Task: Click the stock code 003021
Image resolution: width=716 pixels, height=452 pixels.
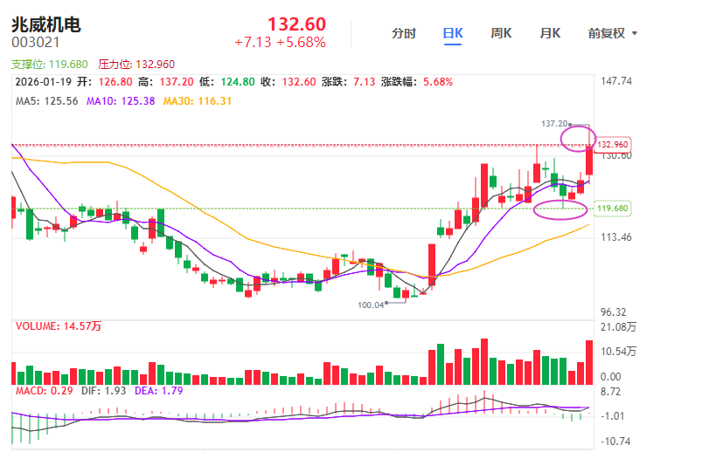Action: tap(36, 43)
